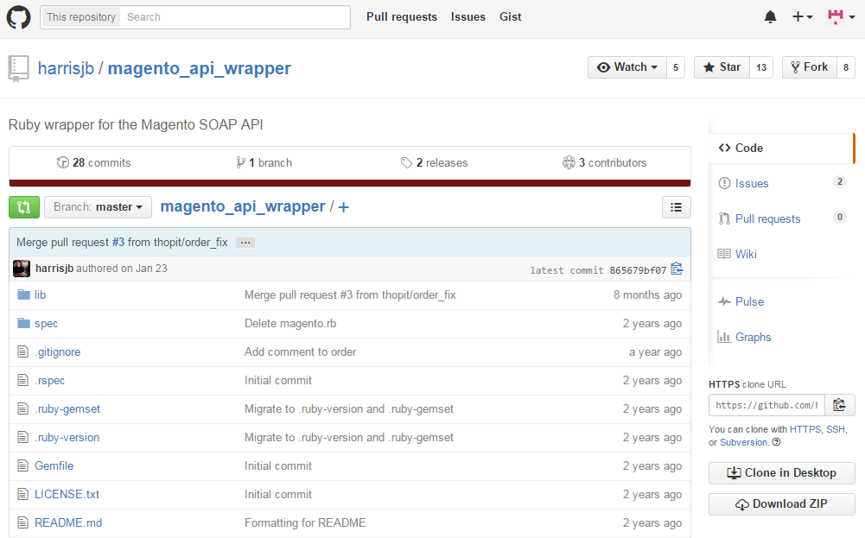Expand commit message ellipsis button
865x538 pixels.
click(245, 243)
